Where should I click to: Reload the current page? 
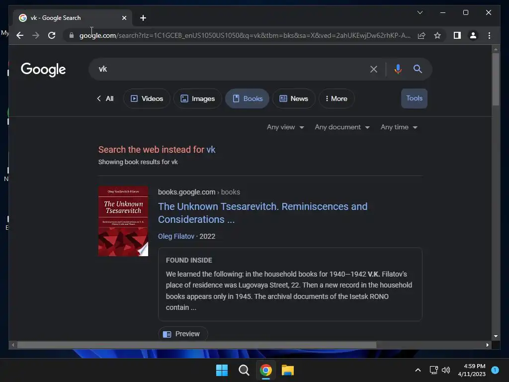coord(52,35)
